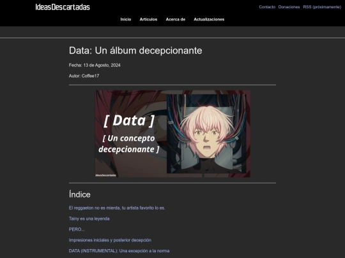Viewport: 345px width, 258px height.
Task: Follow the "PERO..." index link
Action: click(x=77, y=229)
